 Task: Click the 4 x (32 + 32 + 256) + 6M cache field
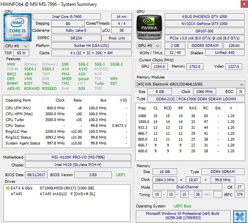(91, 53)
